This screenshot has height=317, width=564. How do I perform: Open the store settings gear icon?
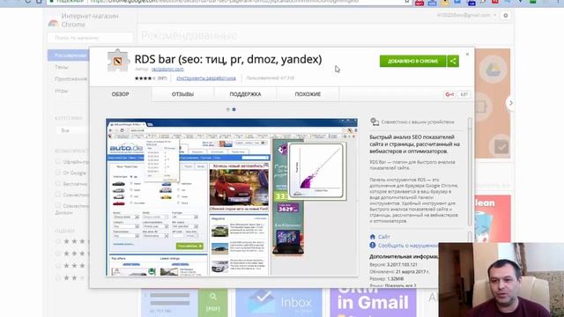point(505,16)
